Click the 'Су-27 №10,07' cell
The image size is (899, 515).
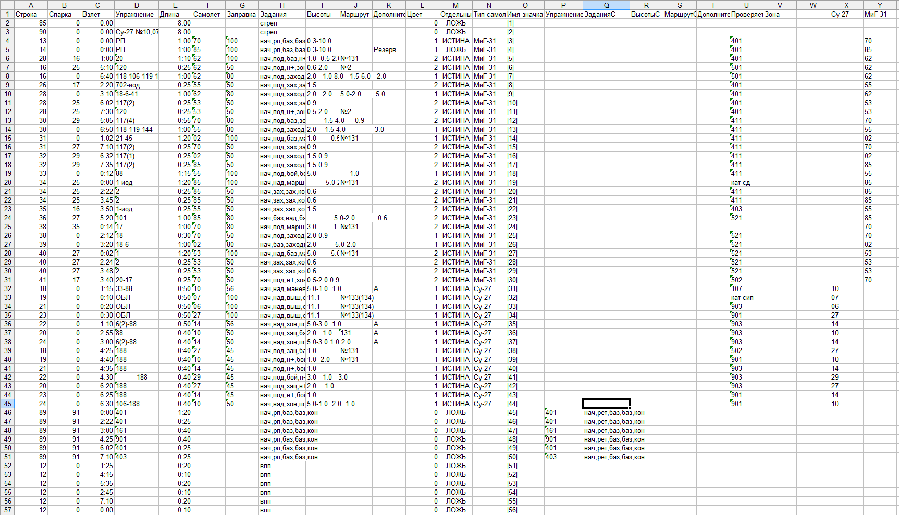pos(137,32)
